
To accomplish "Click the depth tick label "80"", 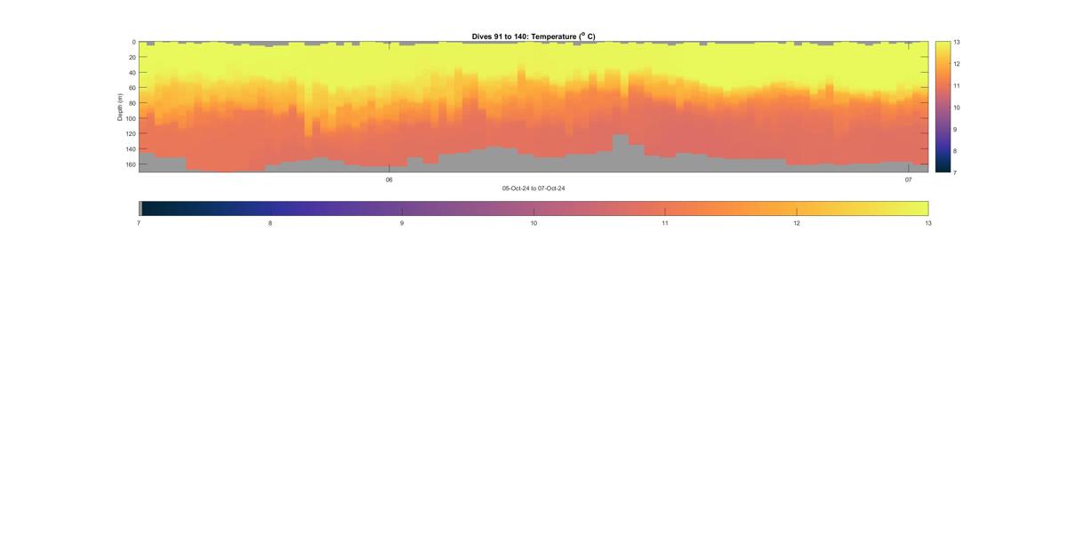I will tap(132, 103).
